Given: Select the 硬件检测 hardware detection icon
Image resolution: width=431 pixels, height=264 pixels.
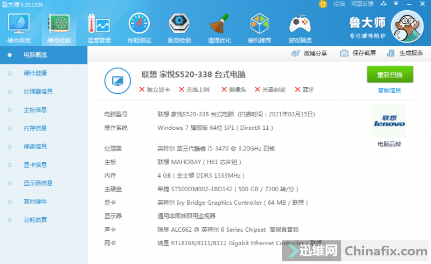Looking at the screenshot, I should 59,29.
